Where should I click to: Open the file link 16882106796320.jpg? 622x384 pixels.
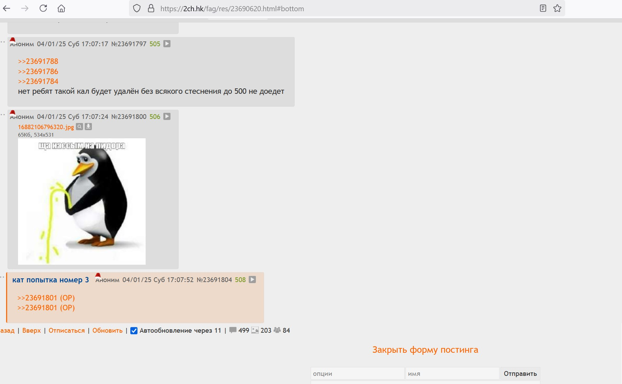pos(46,127)
